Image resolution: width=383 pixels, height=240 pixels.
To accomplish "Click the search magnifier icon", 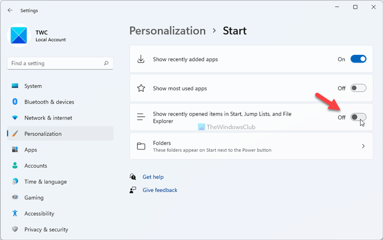I will (106, 64).
